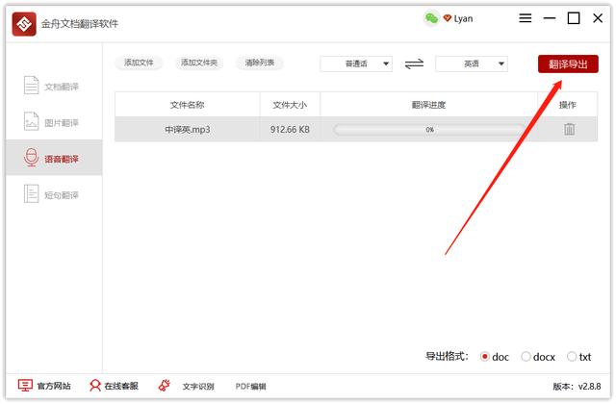Click the 金舟 app logo icon
This screenshot has height=404, width=616.
coord(24,22)
